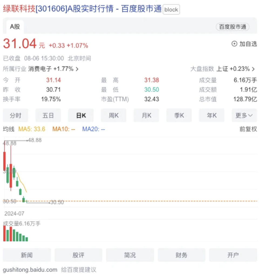Select the A股 tab
264x274 pixels.
pyautogui.click(x=15, y=27)
